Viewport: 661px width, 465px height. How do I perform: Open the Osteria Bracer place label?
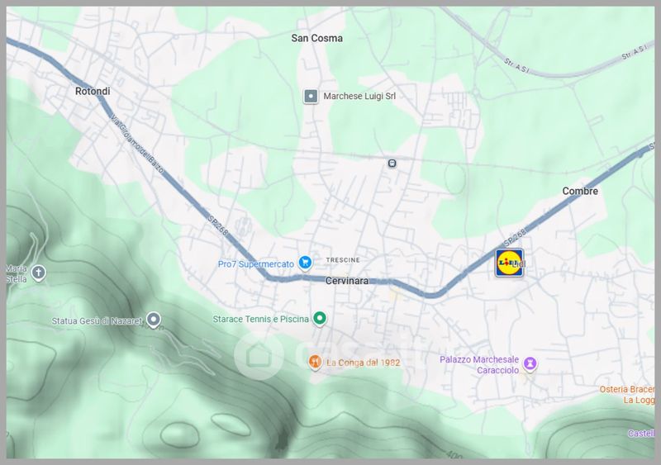(x=627, y=389)
